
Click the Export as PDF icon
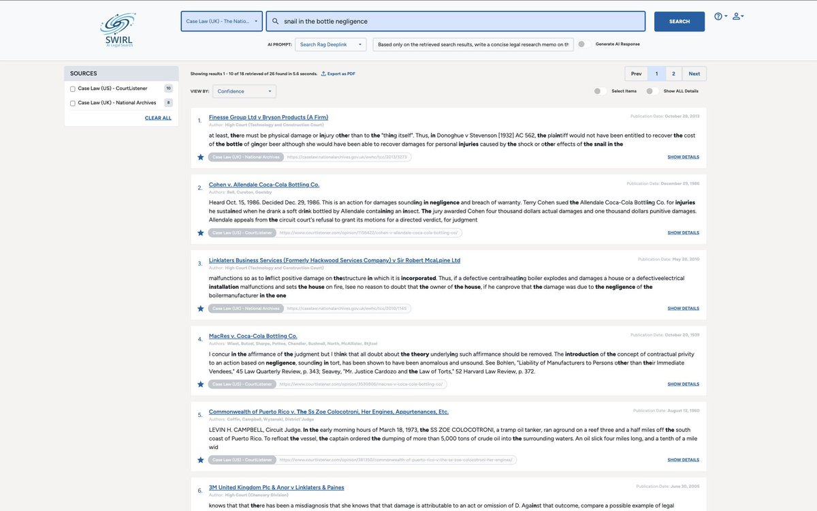coord(323,74)
